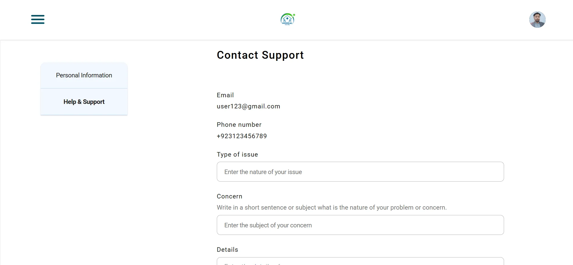Open the user profile avatar
Screen dimensions: 573x265
tap(537, 20)
